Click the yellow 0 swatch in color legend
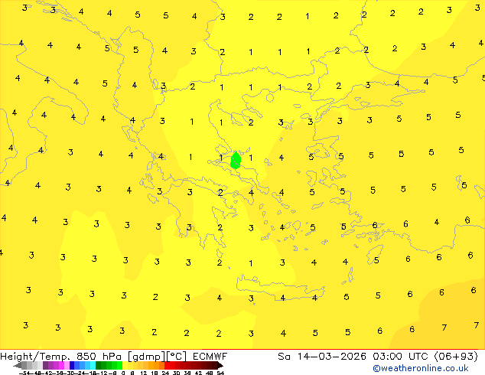This screenshot has width=485, height=375. point(125,365)
